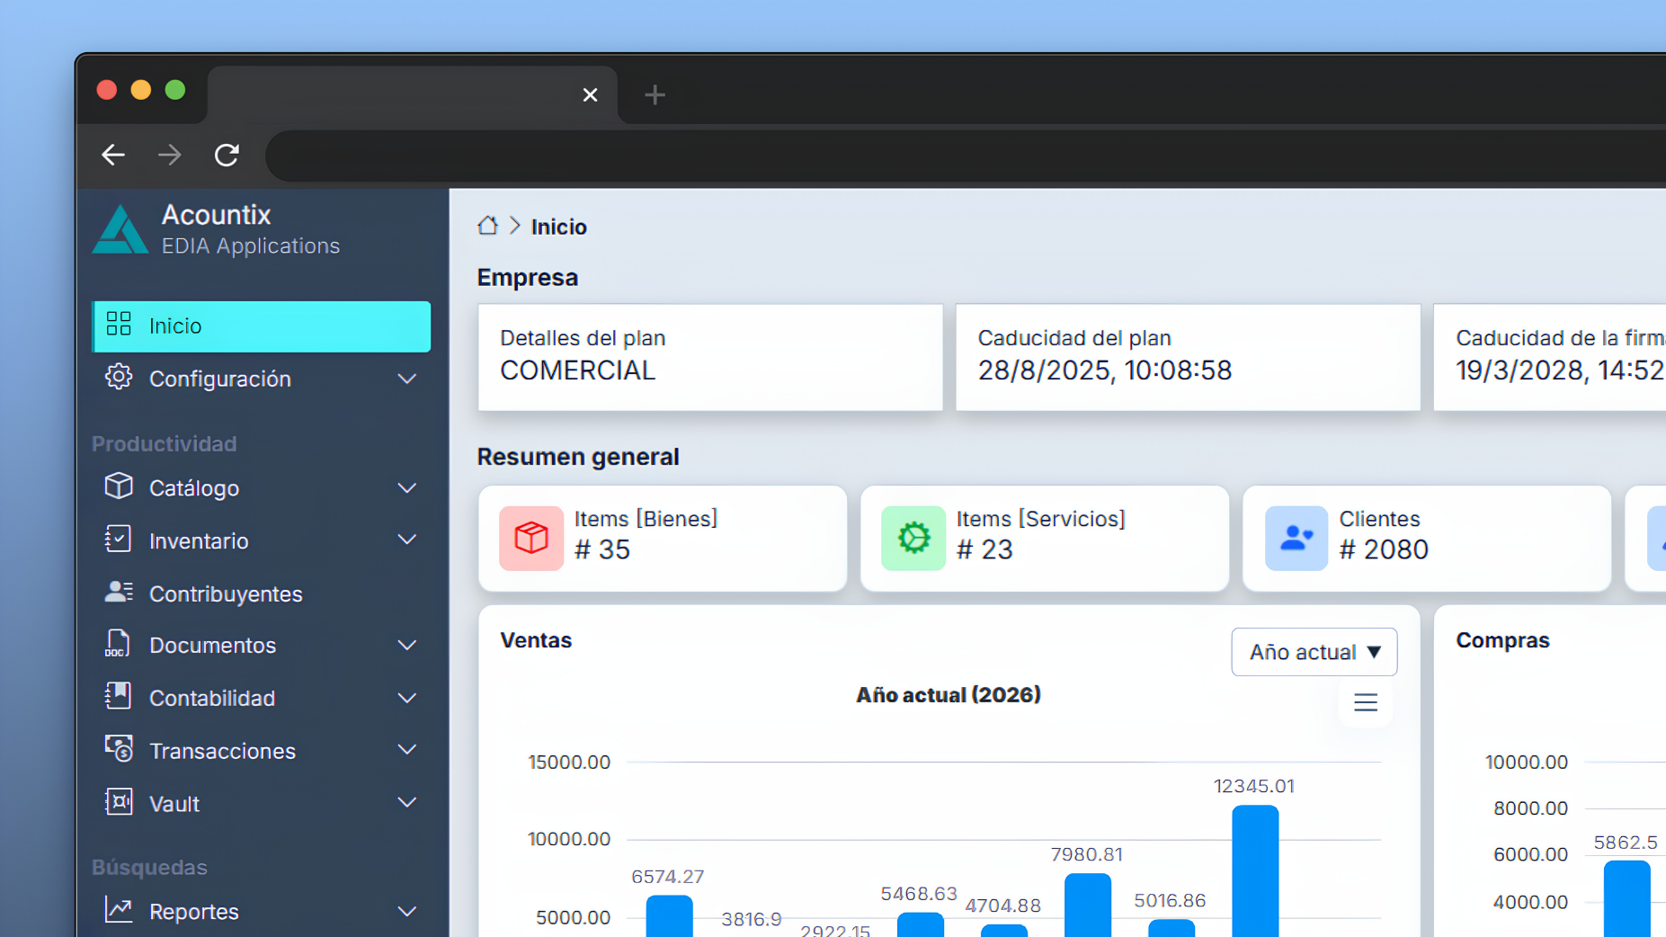Click the Compras chart title

click(1502, 640)
